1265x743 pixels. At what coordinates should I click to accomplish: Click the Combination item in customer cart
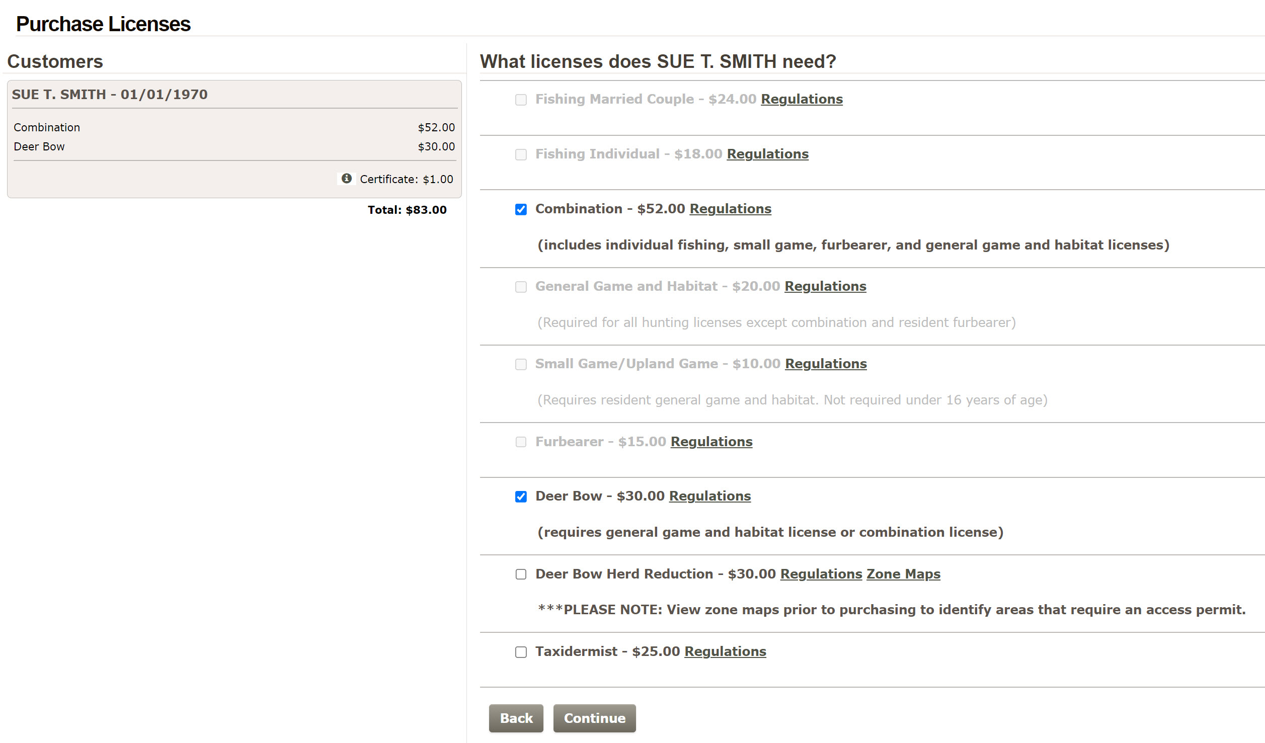pyautogui.click(x=47, y=128)
